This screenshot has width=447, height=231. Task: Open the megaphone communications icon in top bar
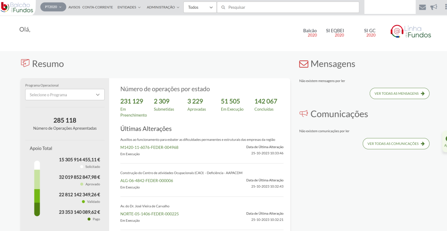tap(433, 7)
